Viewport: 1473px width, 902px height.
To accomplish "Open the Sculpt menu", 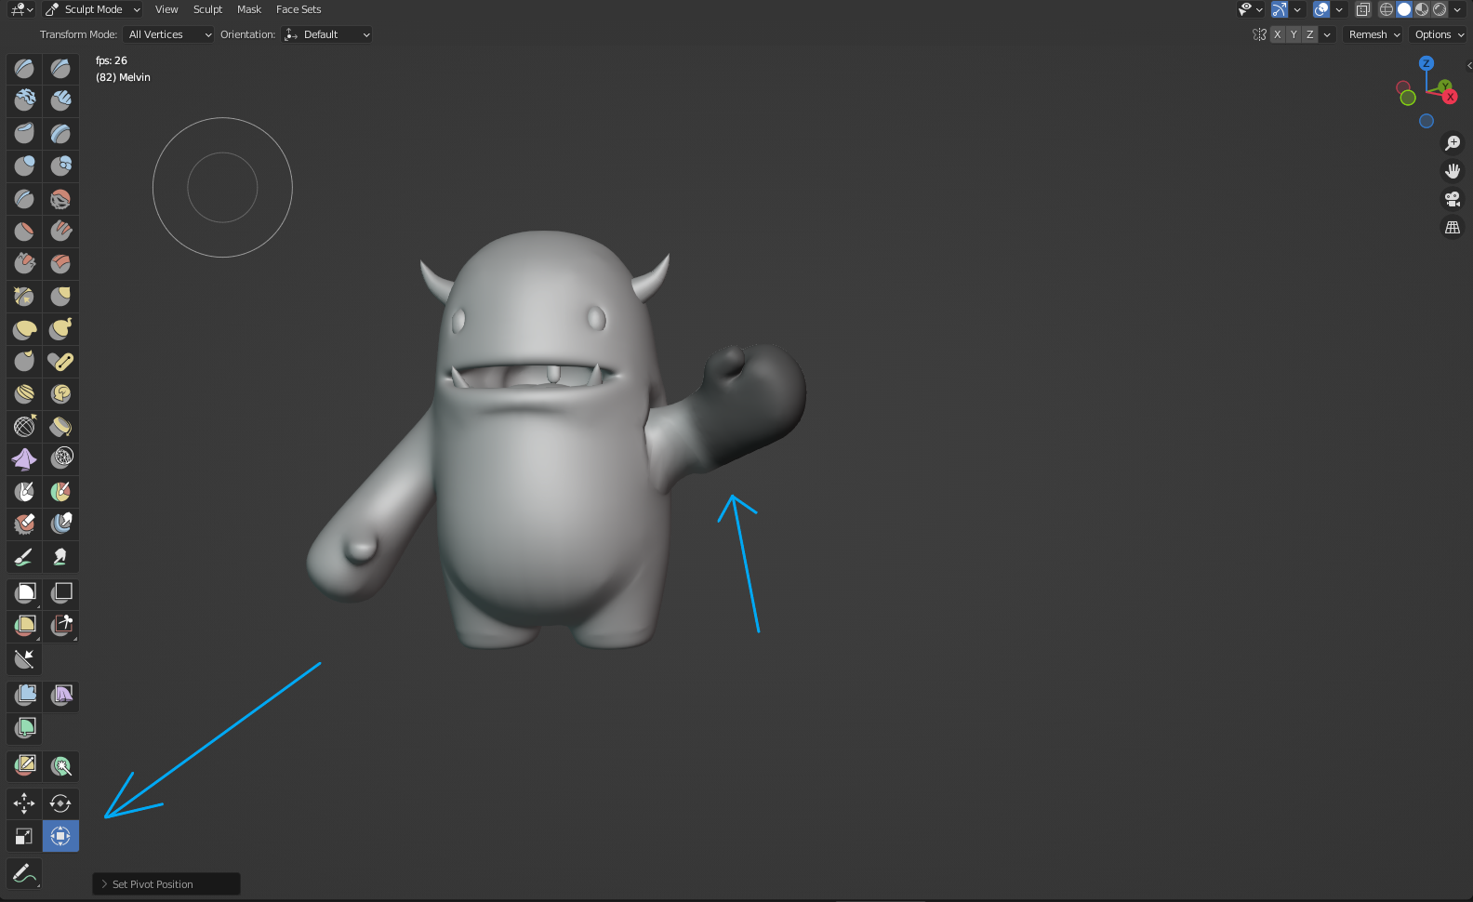I will pos(207,9).
